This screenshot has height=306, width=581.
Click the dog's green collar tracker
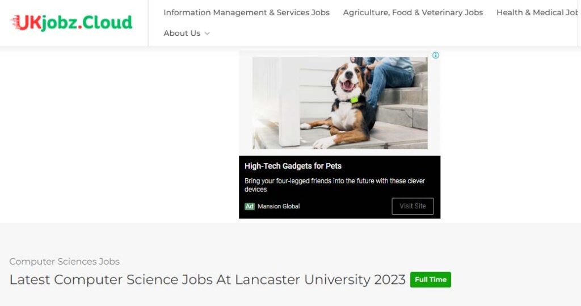point(355,99)
